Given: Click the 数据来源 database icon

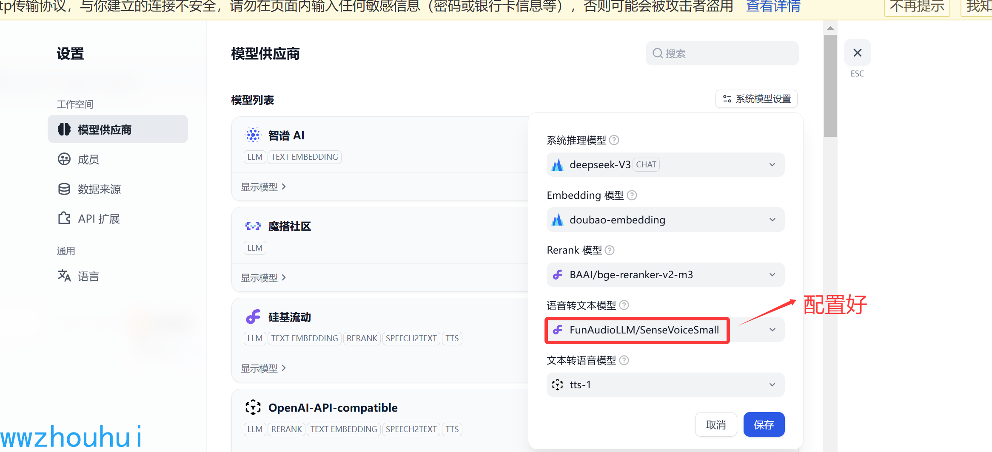Looking at the screenshot, I should pos(64,189).
